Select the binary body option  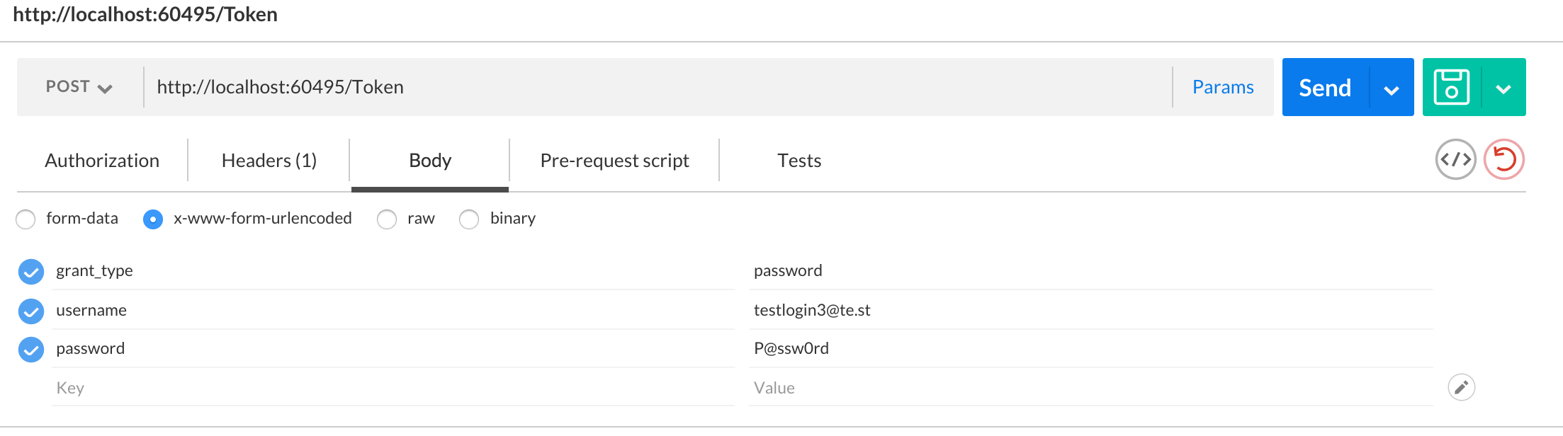pyautogui.click(x=469, y=219)
